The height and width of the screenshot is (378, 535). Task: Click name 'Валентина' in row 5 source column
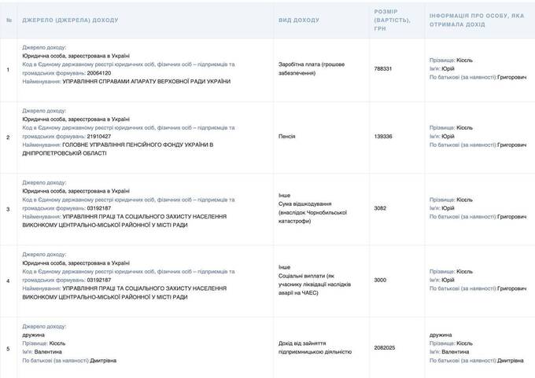point(48,352)
